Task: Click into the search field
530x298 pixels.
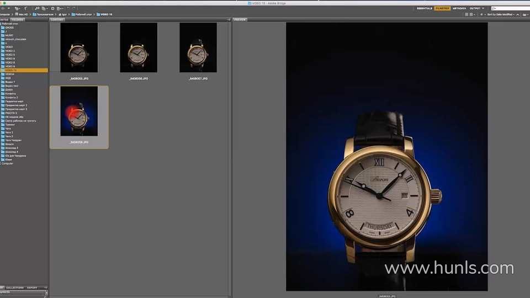Action: click(x=511, y=8)
